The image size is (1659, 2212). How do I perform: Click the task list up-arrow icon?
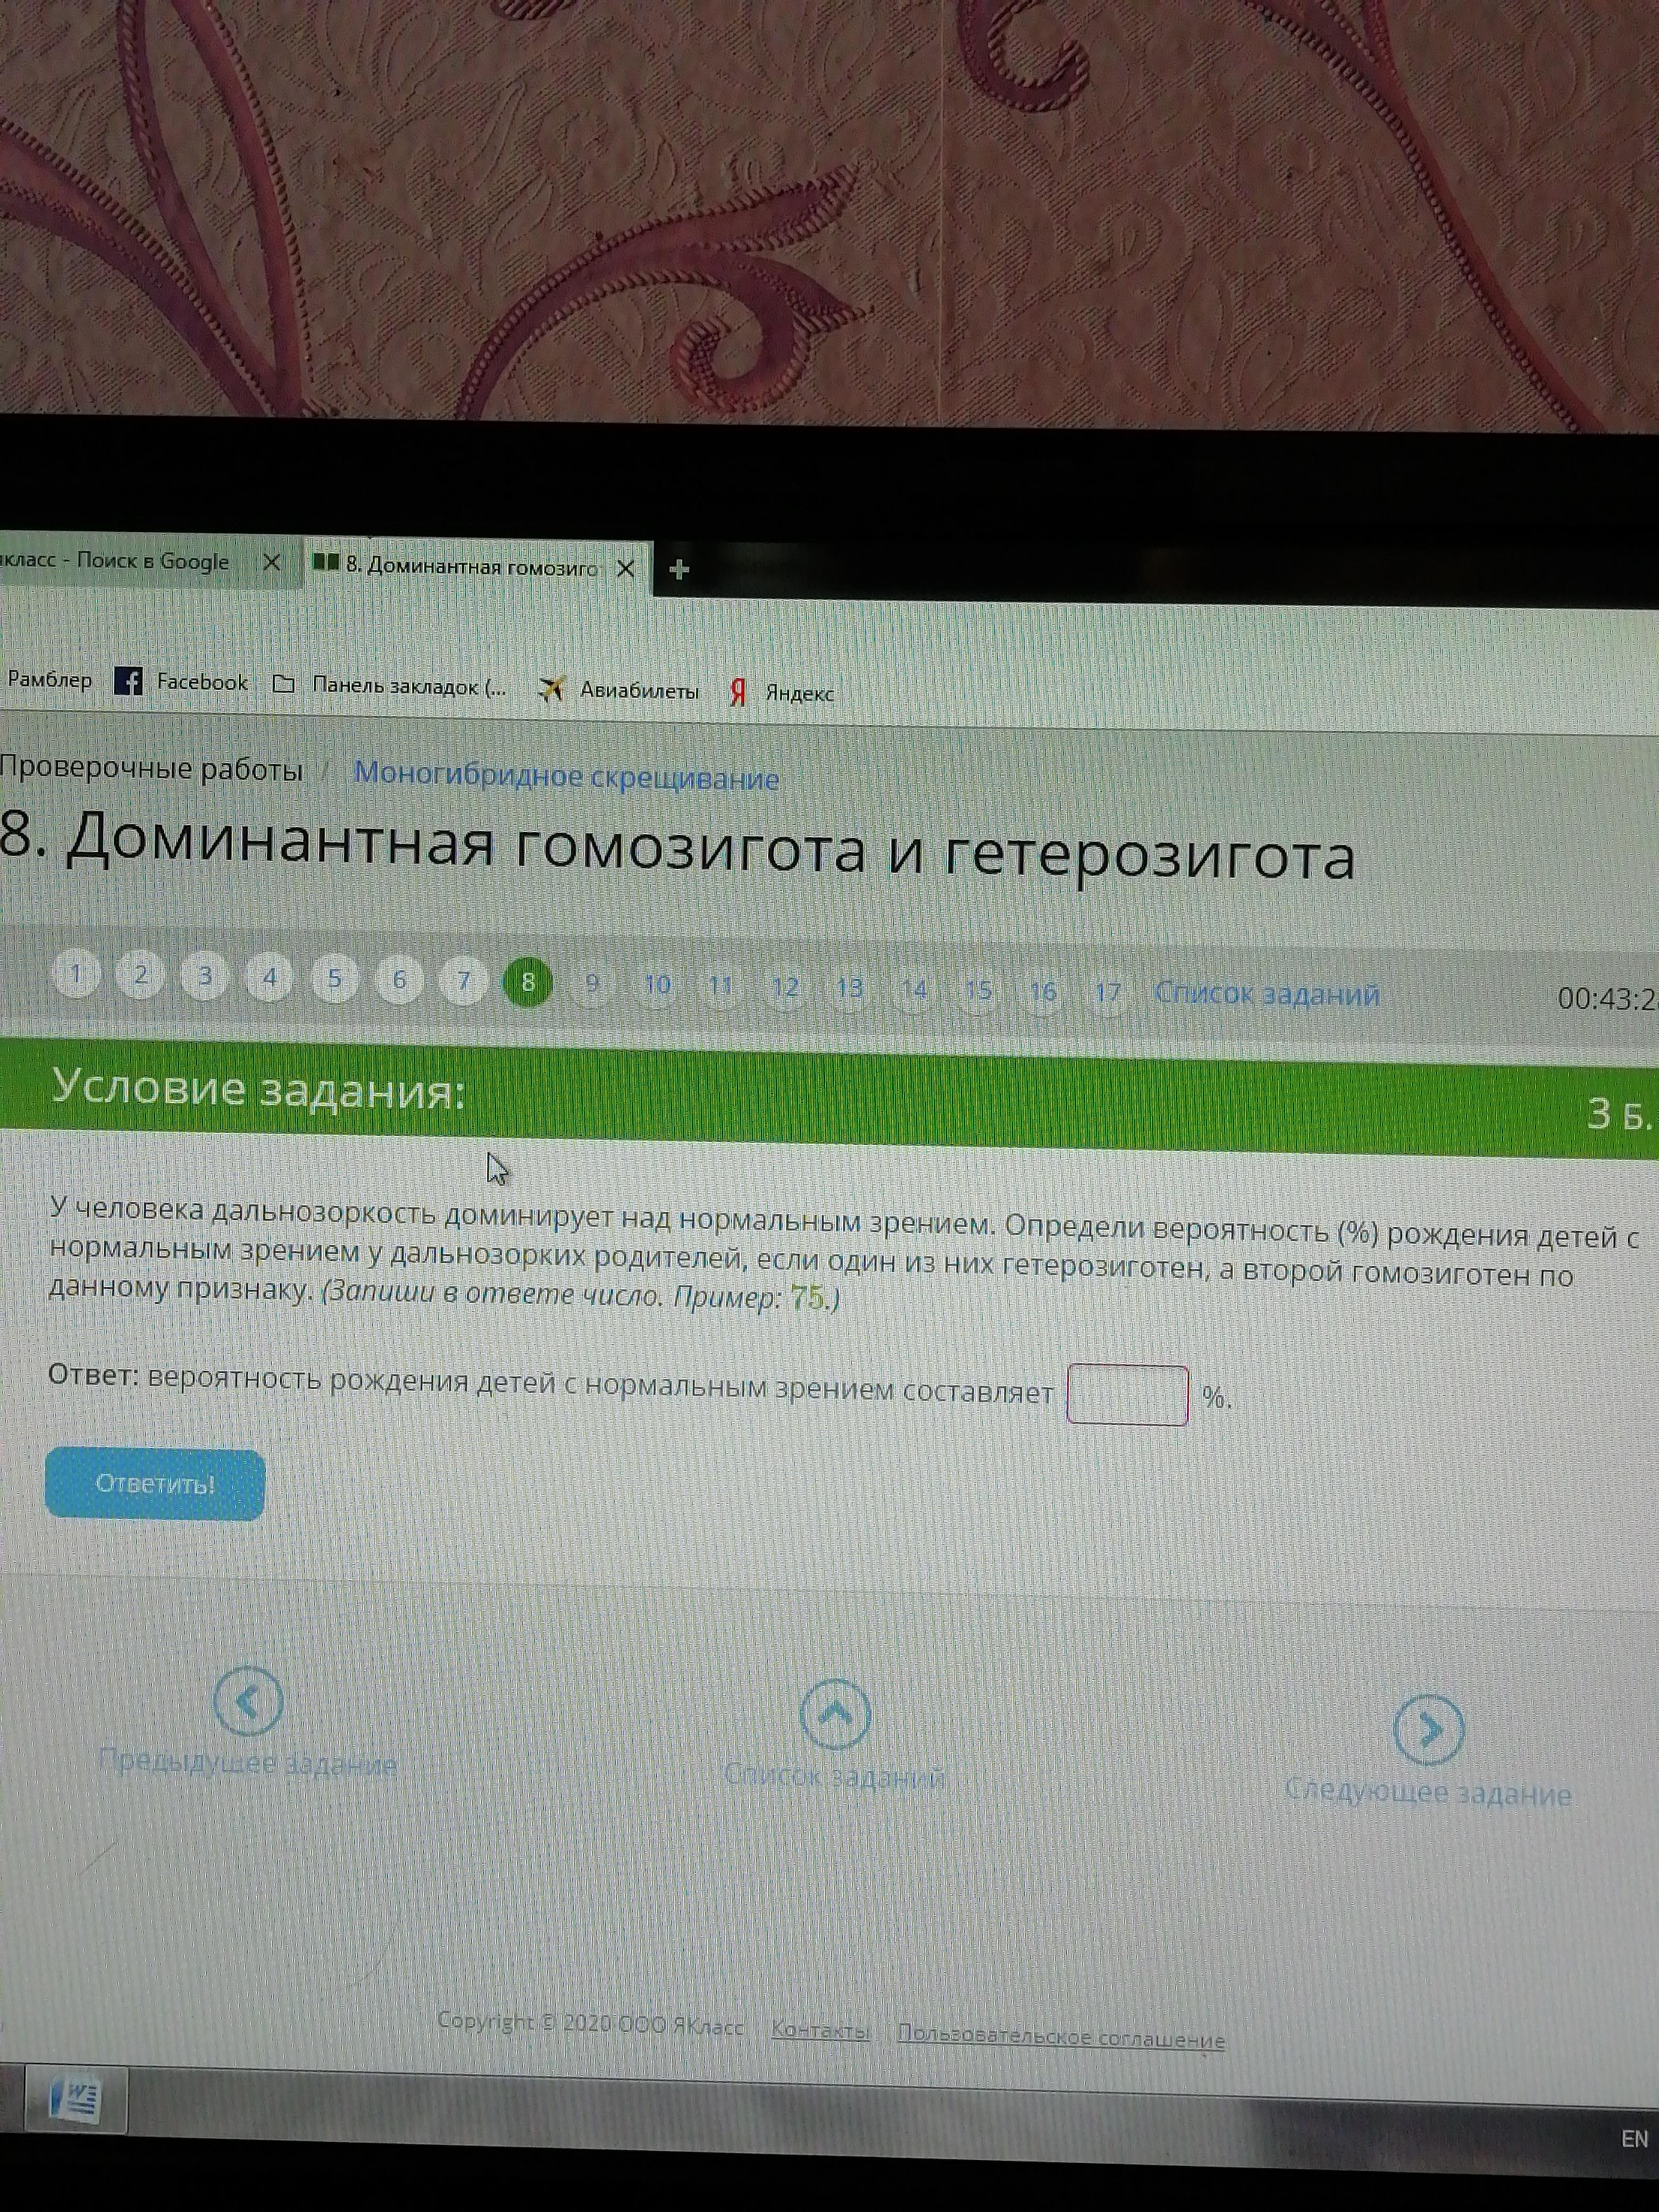coord(835,1714)
